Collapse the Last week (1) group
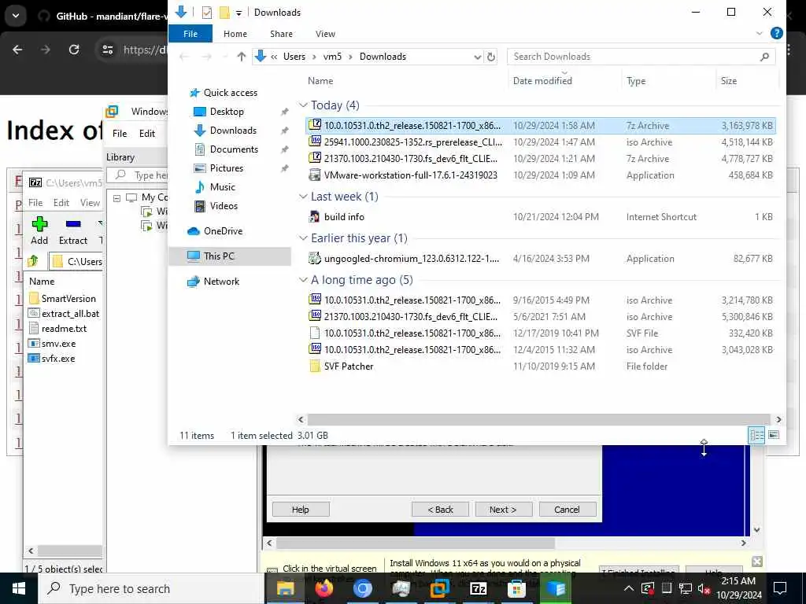Image resolution: width=806 pixels, height=604 pixels. point(303,197)
